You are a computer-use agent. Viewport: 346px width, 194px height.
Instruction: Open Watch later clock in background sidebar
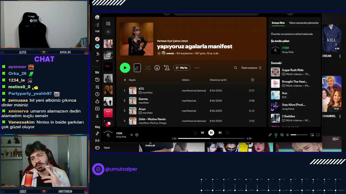pos(97,94)
